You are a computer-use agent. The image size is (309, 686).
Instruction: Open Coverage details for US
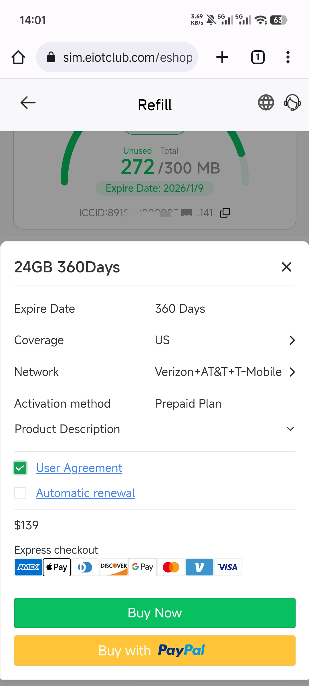tap(292, 340)
